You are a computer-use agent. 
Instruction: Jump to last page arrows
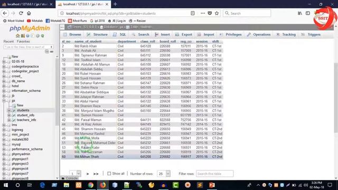(x=96, y=174)
